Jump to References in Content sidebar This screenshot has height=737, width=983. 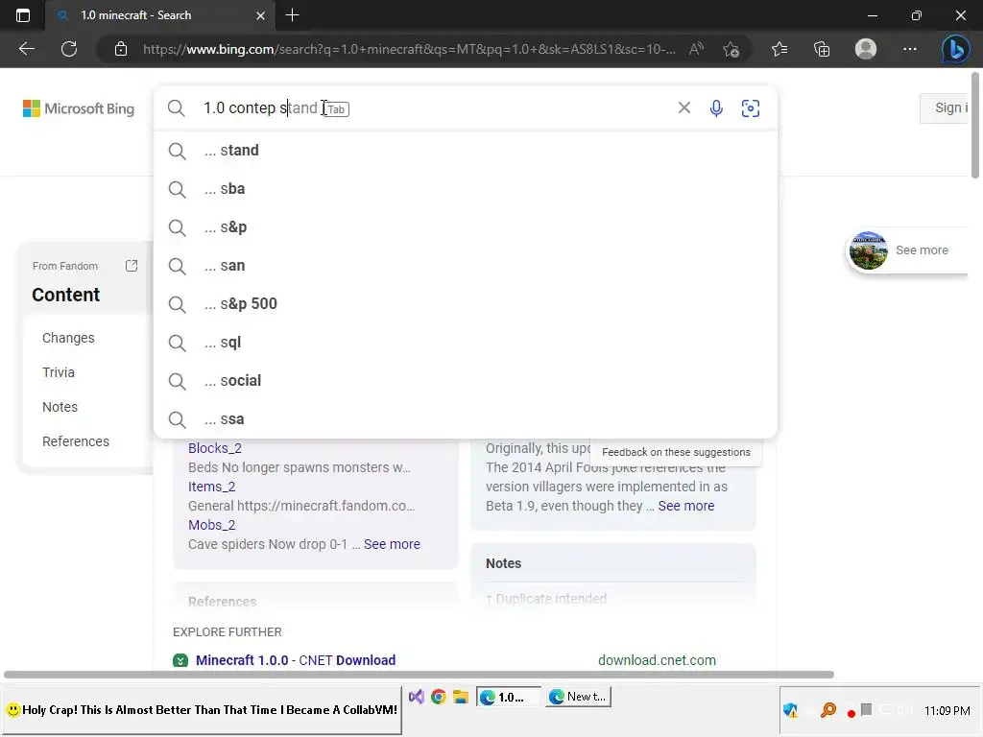[x=75, y=441]
